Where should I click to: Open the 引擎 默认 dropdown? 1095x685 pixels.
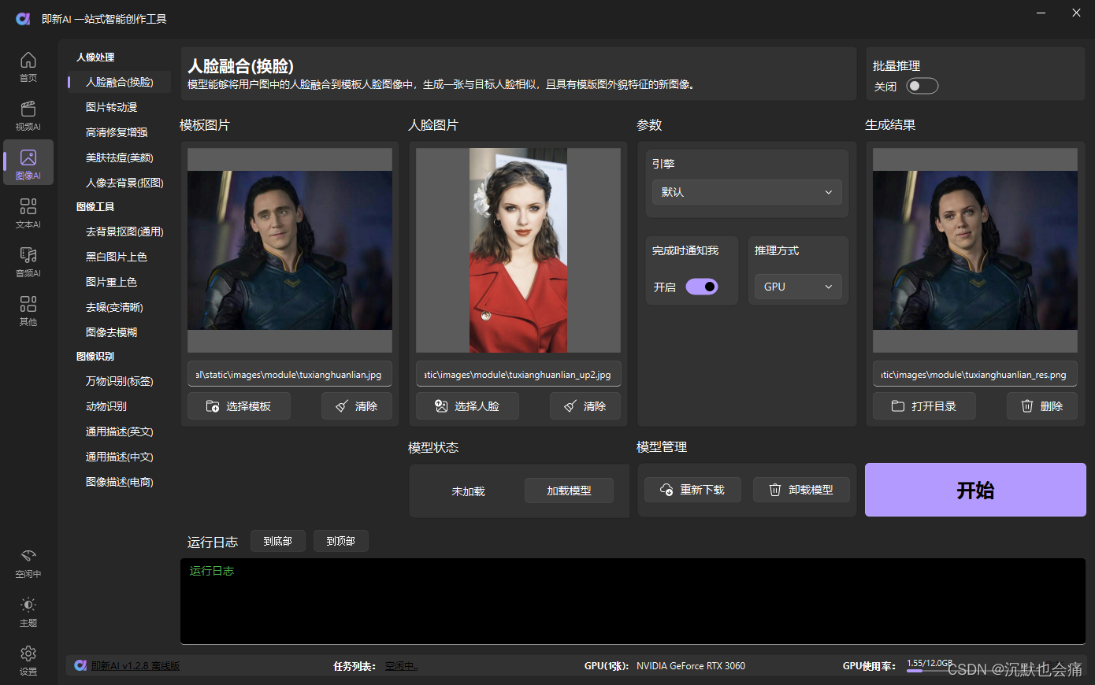click(x=747, y=192)
